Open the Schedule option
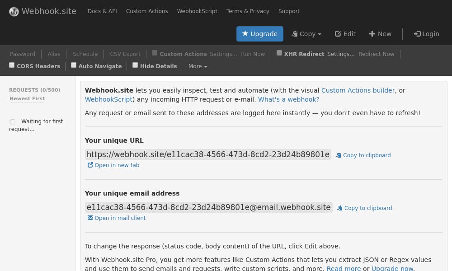This screenshot has width=452, height=271. 85,54
